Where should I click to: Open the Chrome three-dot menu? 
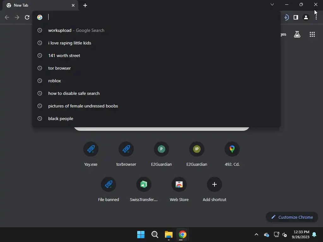(x=316, y=17)
